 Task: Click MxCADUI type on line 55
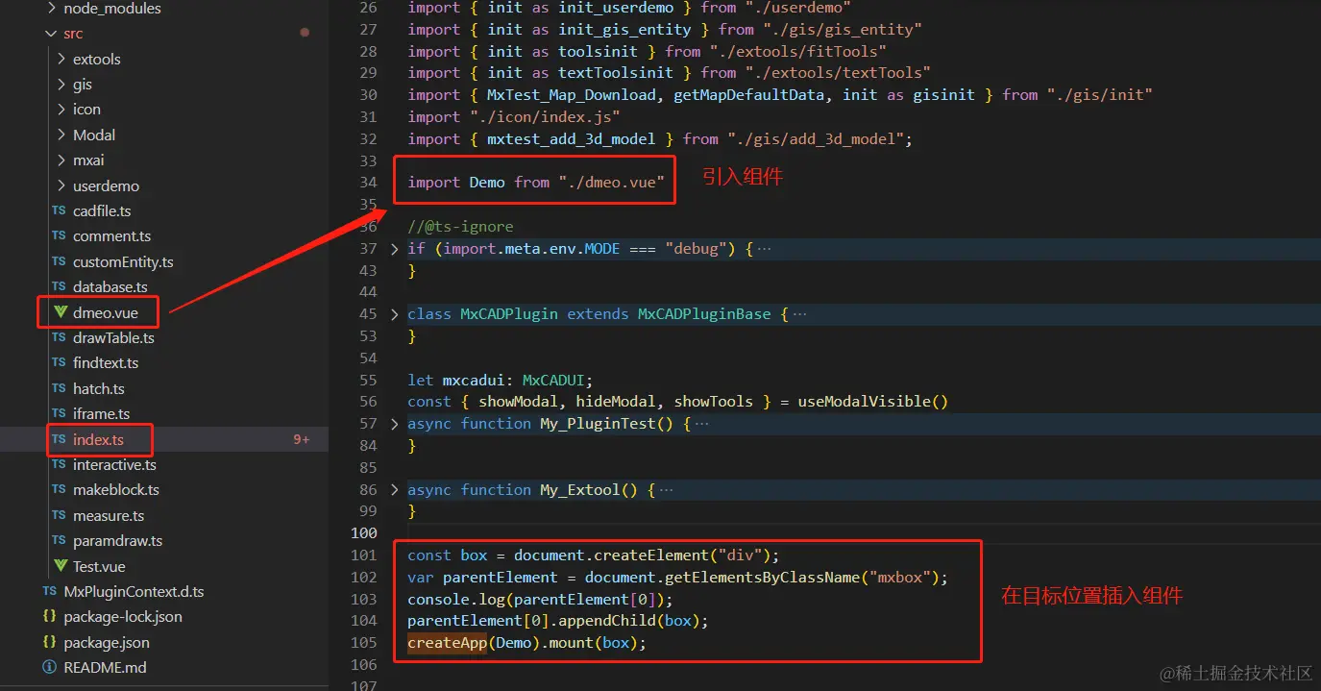(553, 380)
